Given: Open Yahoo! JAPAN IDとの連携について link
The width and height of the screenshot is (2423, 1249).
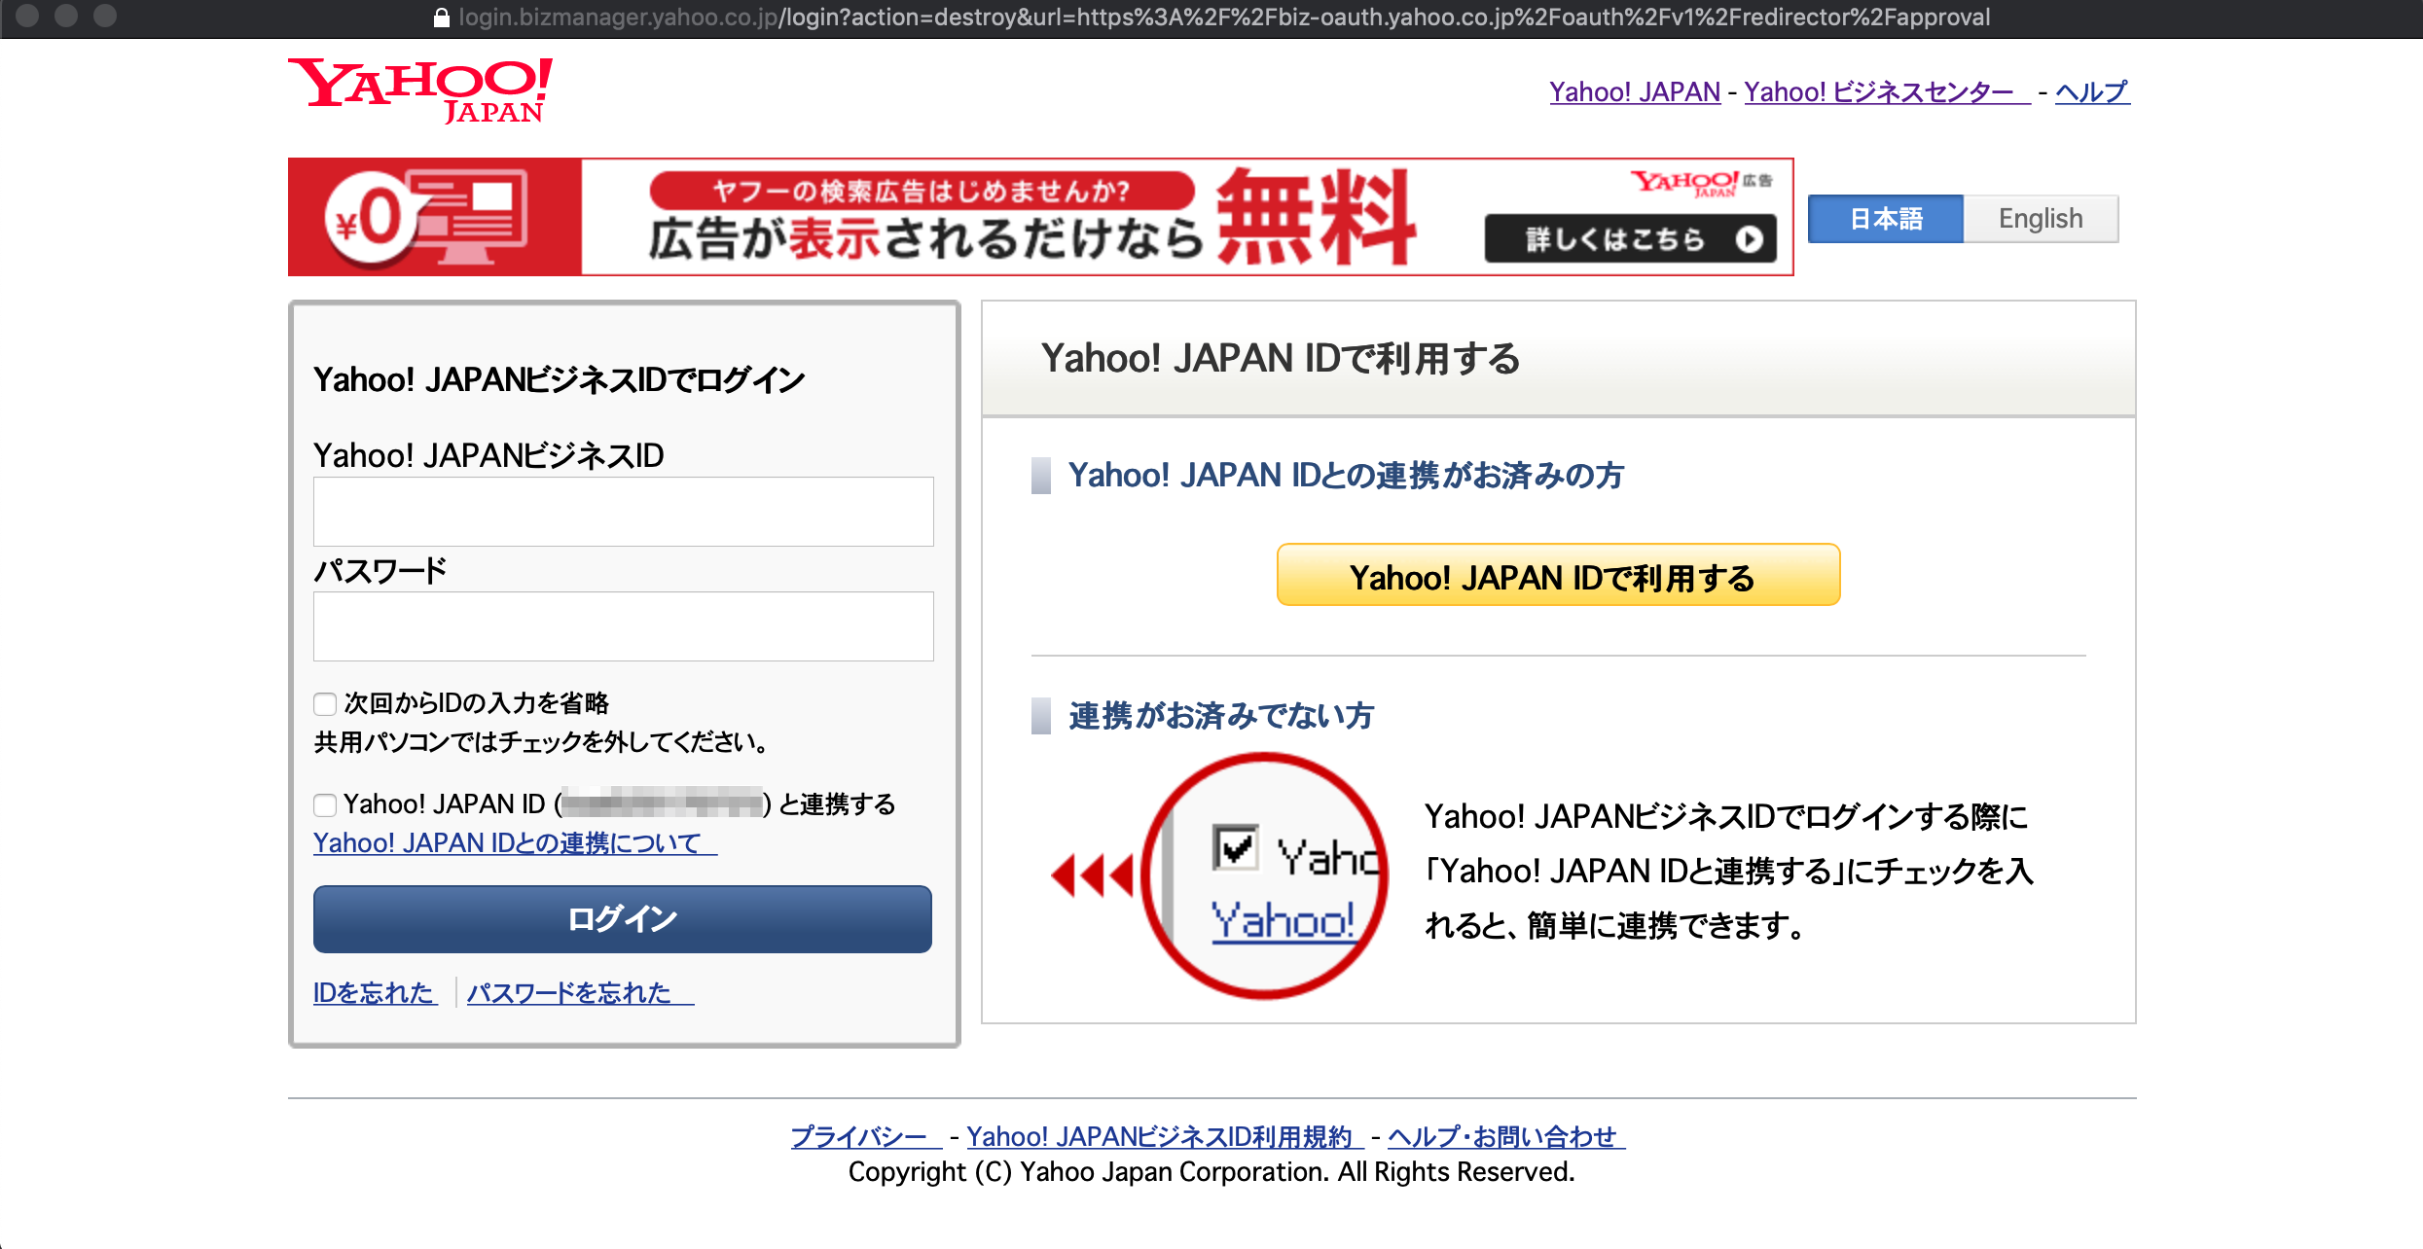Looking at the screenshot, I should [515, 842].
